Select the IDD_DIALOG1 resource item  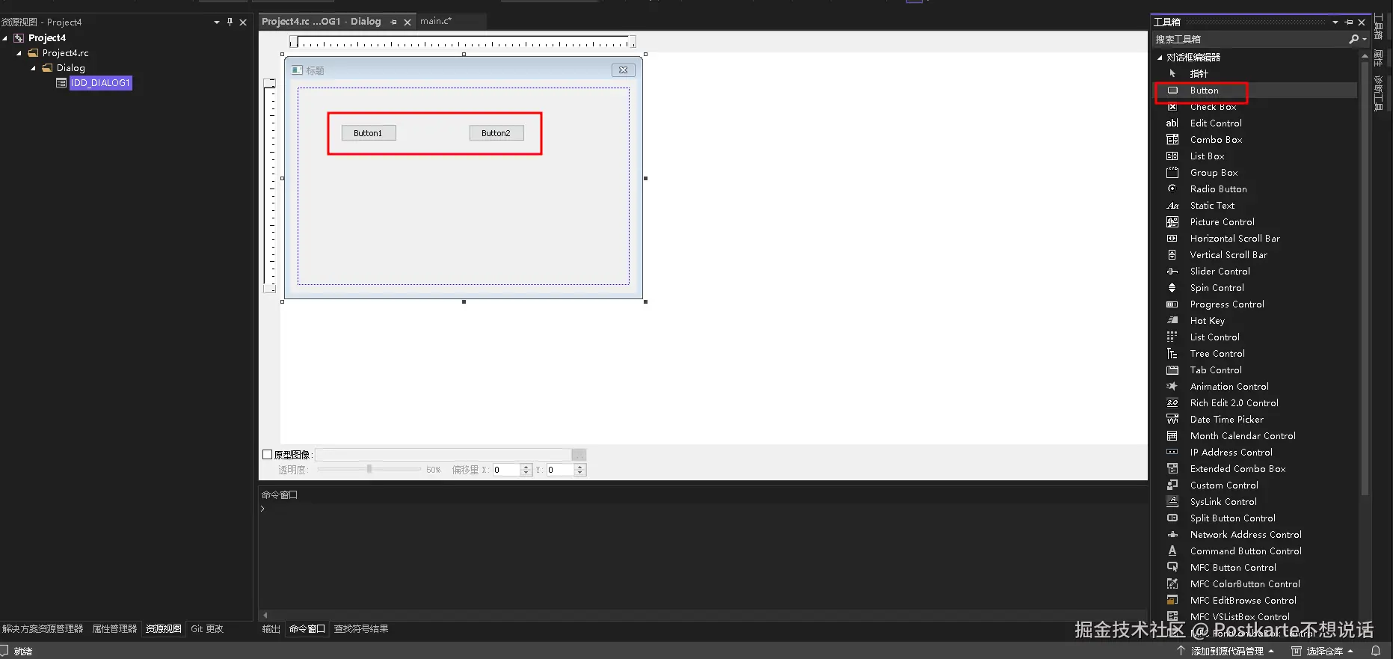coord(101,83)
